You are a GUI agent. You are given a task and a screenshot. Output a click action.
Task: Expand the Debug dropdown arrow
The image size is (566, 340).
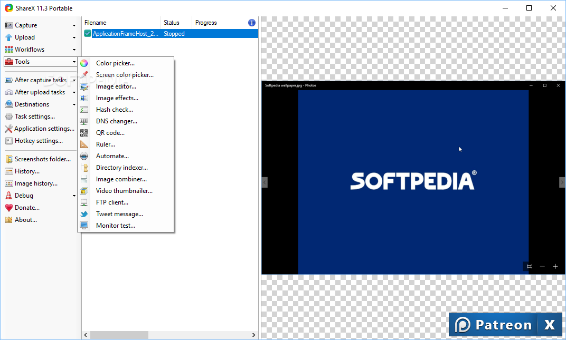click(x=74, y=196)
